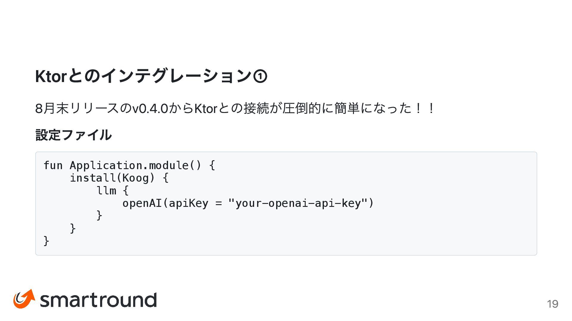Click the v0.4.0 version text
Image resolution: width=572 pixels, height=321 pixels.
point(150,108)
